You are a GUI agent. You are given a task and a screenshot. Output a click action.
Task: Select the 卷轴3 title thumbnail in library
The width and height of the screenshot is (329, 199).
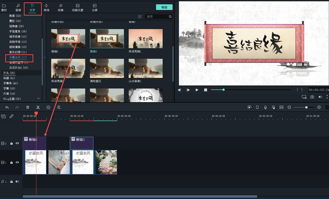point(107,39)
